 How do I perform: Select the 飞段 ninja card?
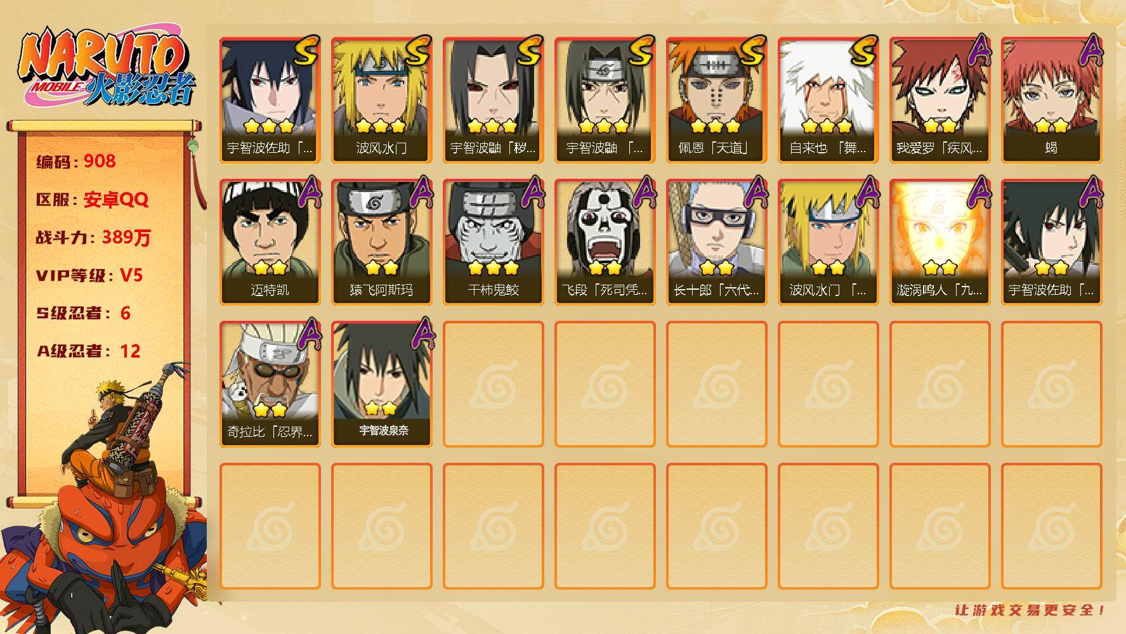tap(605, 242)
